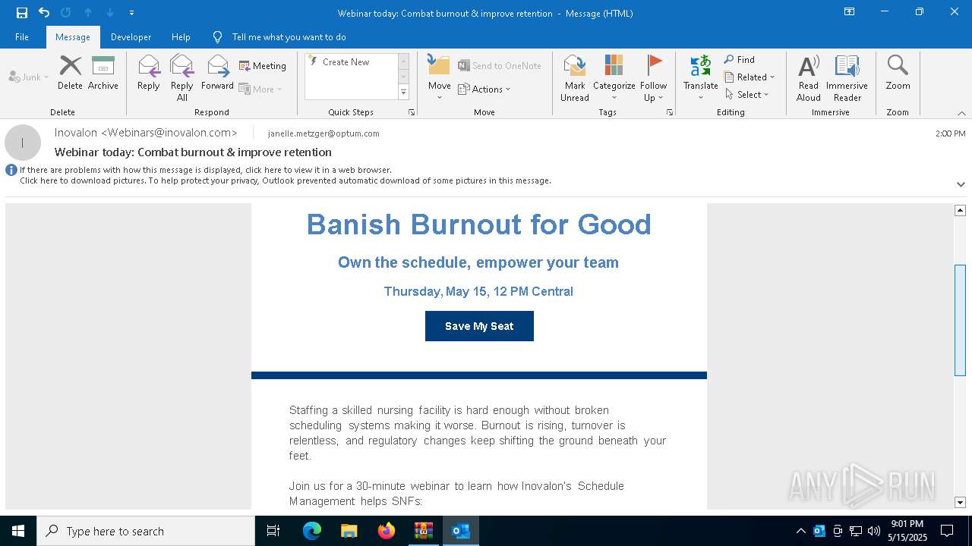This screenshot has width=972, height=546.
Task: Click the taskbar search box
Action: tap(146, 531)
